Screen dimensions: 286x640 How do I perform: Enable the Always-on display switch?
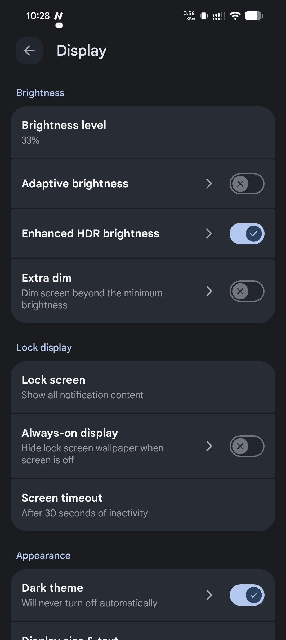pos(247,446)
